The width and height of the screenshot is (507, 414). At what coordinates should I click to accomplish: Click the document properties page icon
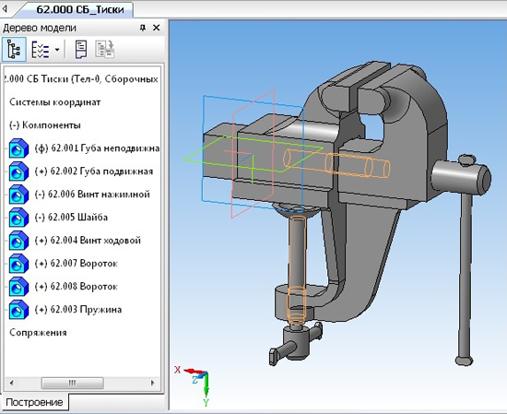coord(81,50)
